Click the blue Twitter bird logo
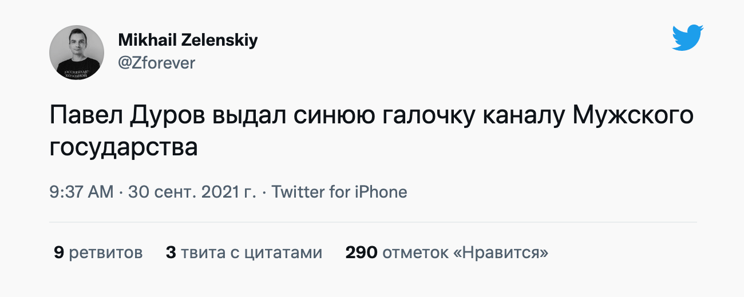Screen dimensions: 744x297 pyautogui.click(x=687, y=38)
